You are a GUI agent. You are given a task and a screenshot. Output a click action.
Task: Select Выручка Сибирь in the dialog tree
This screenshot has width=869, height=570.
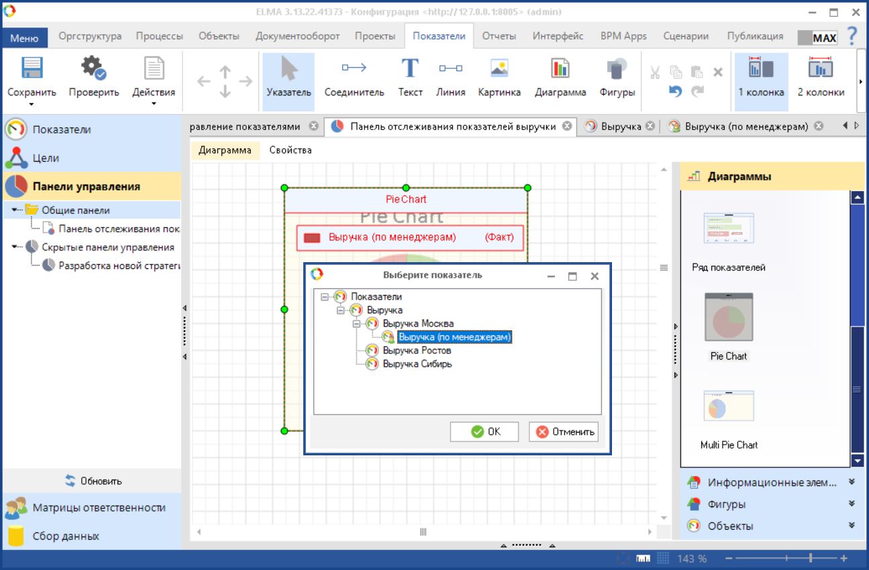pyautogui.click(x=417, y=364)
